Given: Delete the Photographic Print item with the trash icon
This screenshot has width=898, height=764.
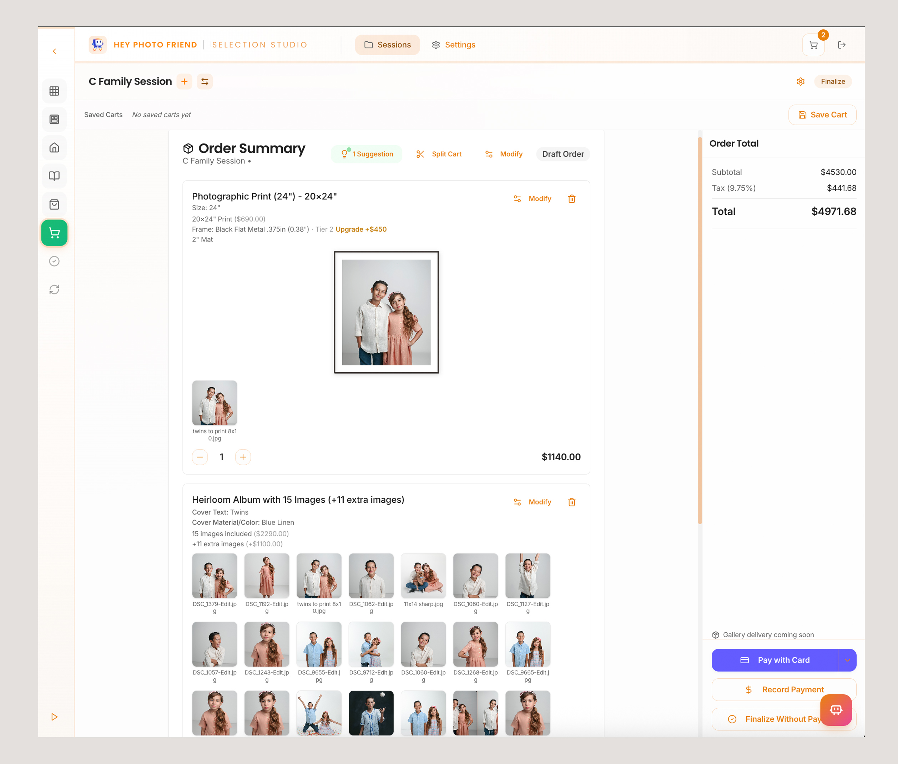Looking at the screenshot, I should coord(571,199).
